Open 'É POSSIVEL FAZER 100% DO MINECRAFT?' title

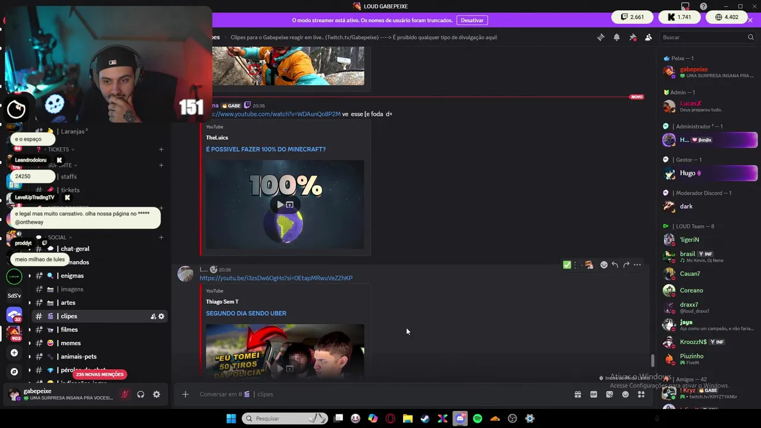pos(266,149)
